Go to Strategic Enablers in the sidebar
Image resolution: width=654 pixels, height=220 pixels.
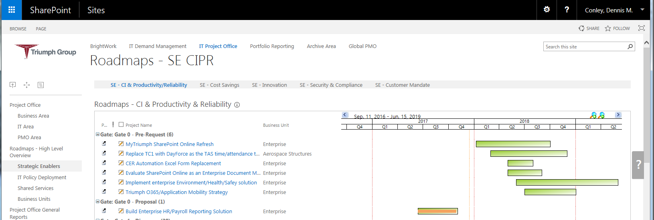39,166
